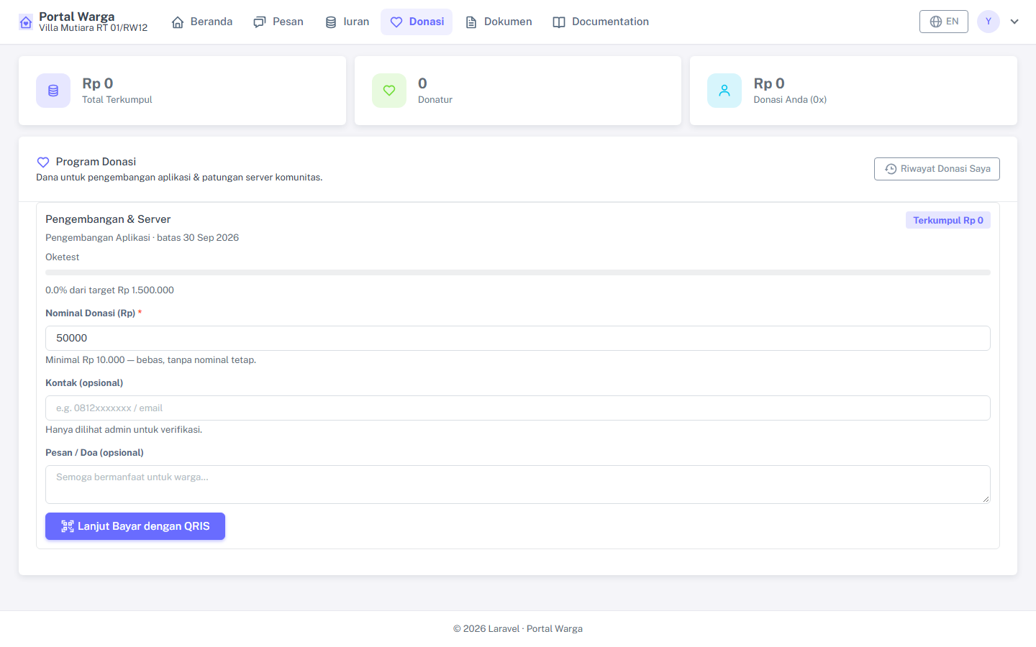Screen dimensions: 1036x647
Task: Go to the Pesan page
Action: pyautogui.click(x=278, y=22)
